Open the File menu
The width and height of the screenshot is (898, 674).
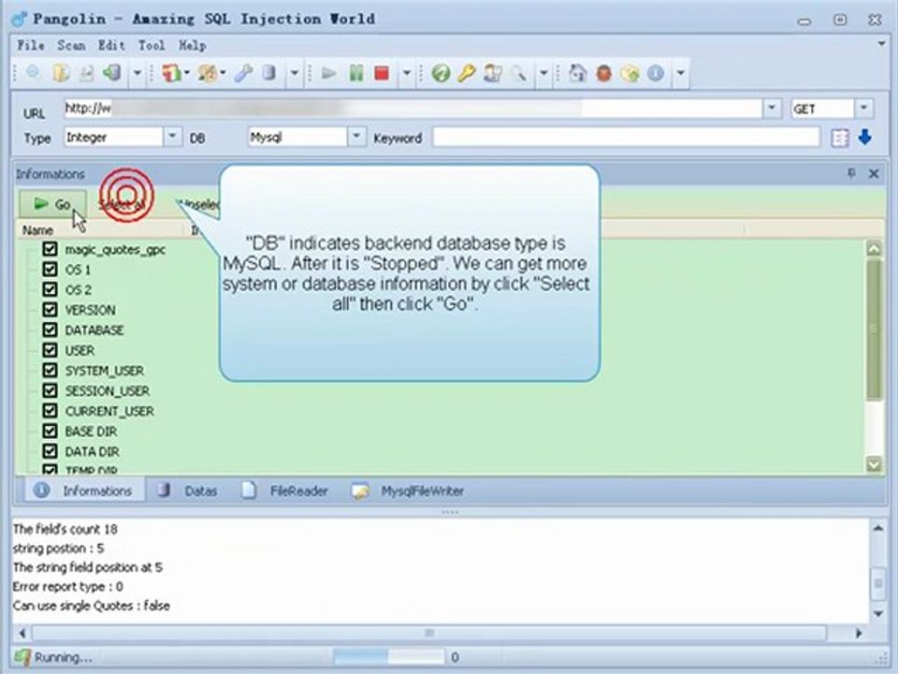(31, 45)
